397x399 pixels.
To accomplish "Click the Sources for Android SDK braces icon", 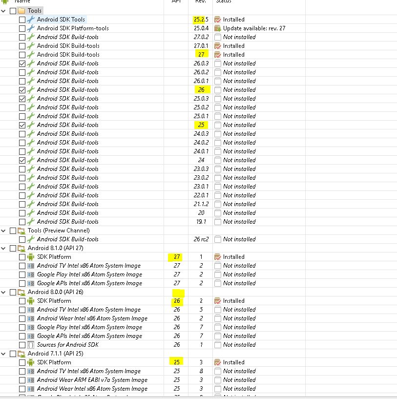I will 31,345.
